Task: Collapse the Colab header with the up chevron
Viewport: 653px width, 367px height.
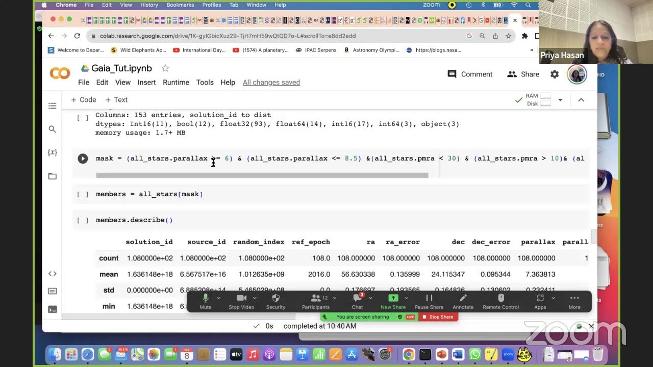Action: click(x=581, y=100)
